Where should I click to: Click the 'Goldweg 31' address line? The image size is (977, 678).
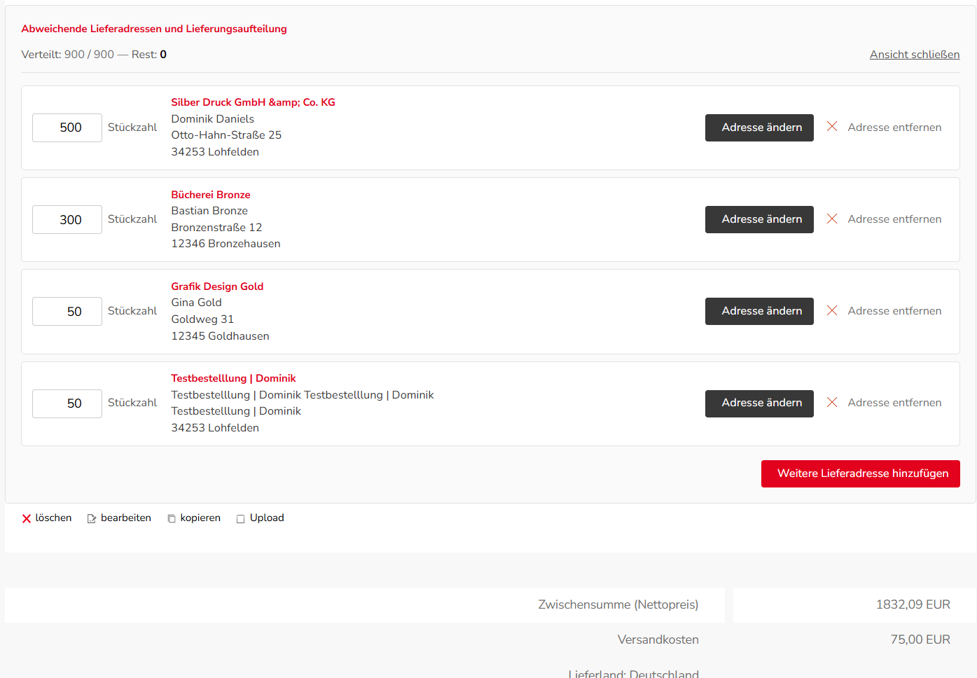pyautogui.click(x=202, y=319)
